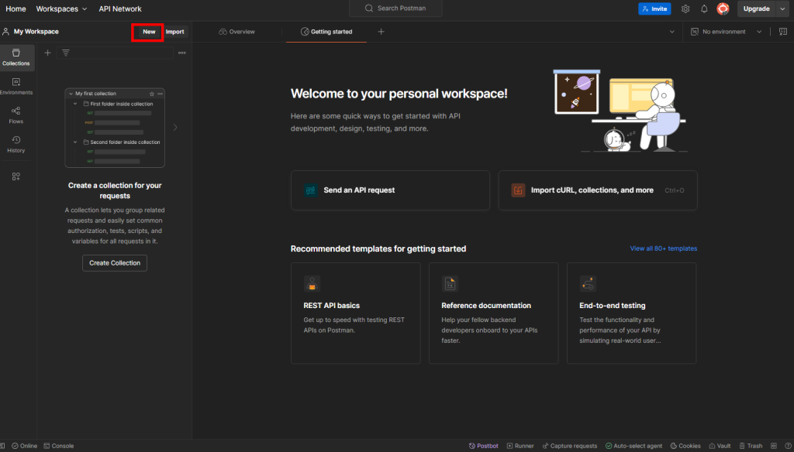Open View all 80+ templates link
Image resolution: width=794 pixels, height=452 pixels.
coord(664,248)
